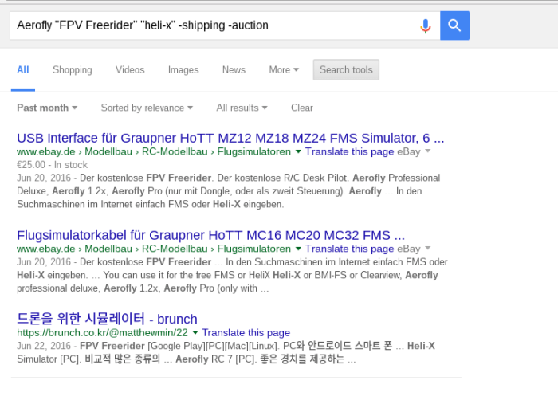
Task: Click the ebay.de URL of the USB Interface result
Action: click(x=154, y=151)
